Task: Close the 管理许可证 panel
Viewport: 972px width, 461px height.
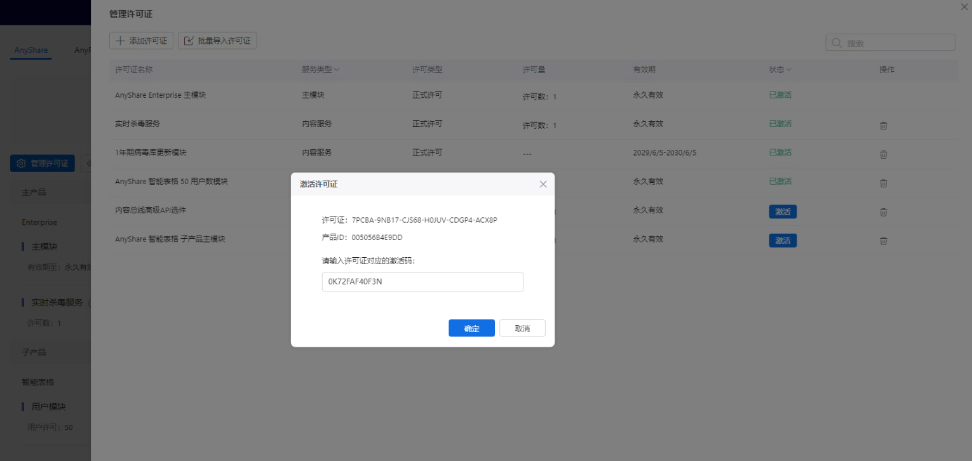Action: [964, 6]
